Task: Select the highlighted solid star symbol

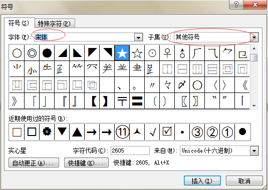Action: coord(122,53)
